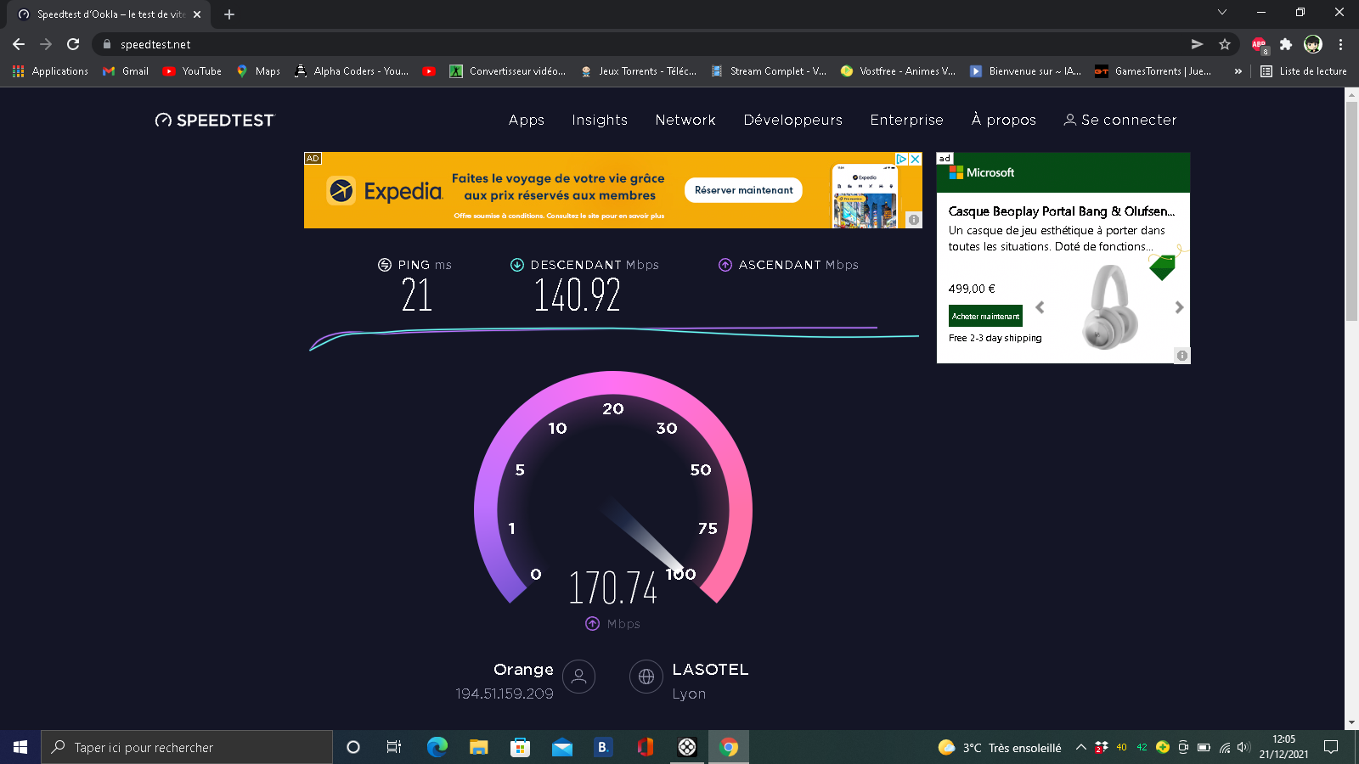Viewport: 1359px width, 764px height.
Task: Reload the speedtest.net page
Action: (73, 44)
